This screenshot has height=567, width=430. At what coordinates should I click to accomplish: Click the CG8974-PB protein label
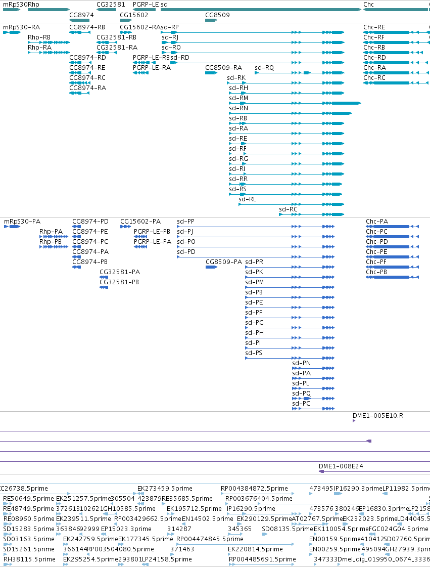coord(90,262)
